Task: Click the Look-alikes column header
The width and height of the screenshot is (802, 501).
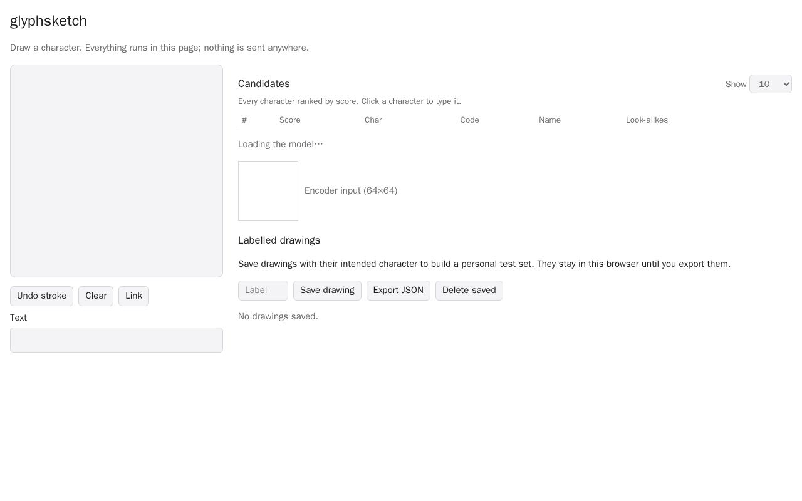Action: point(647,120)
